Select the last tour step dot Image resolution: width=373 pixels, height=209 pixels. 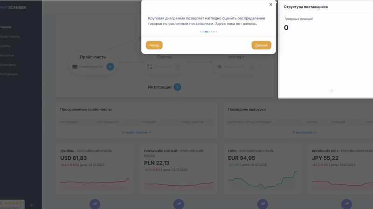pyautogui.click(x=216, y=32)
